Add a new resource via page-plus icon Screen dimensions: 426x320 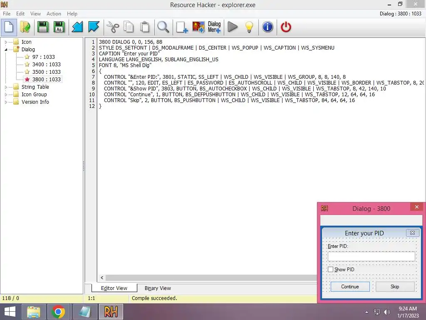[182, 27]
